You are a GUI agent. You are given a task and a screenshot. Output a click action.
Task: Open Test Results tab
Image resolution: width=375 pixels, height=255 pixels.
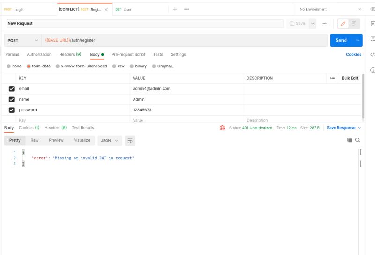click(83, 128)
